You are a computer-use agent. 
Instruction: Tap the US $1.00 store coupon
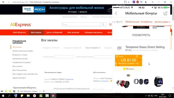pyautogui.click(x=129, y=60)
